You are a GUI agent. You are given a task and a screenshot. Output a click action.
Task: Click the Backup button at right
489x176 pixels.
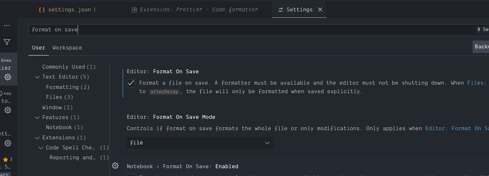point(481,47)
